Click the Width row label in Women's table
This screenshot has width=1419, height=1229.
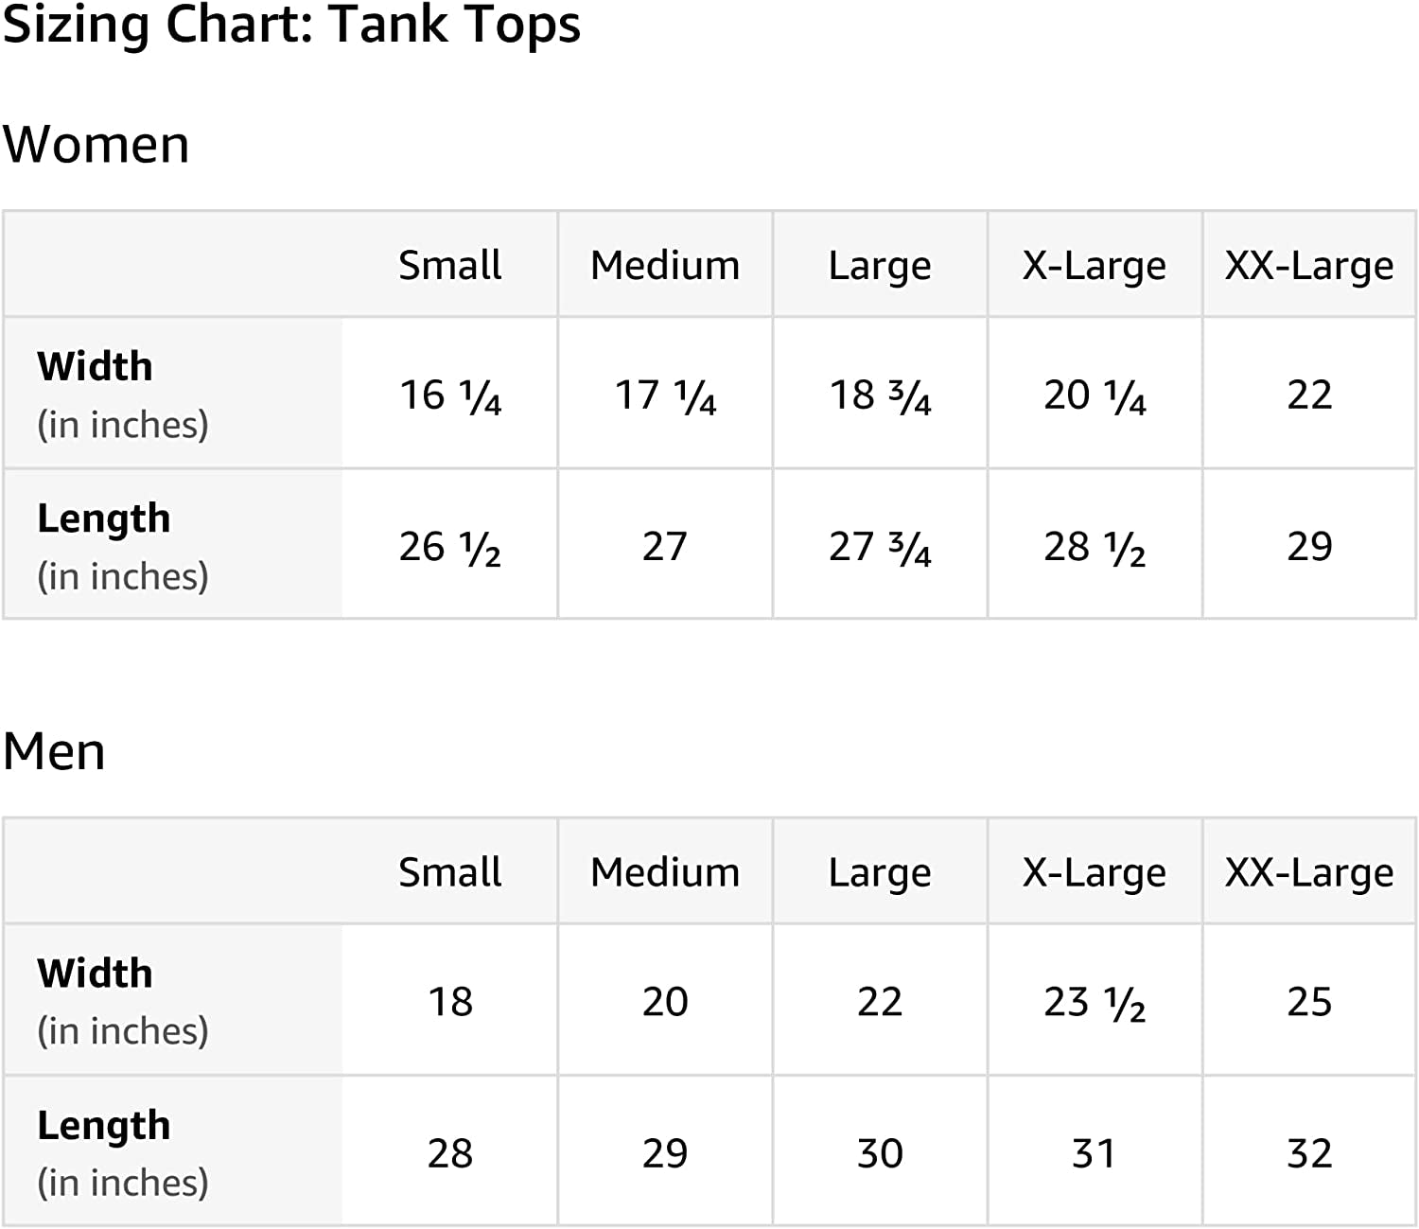[x=96, y=366]
